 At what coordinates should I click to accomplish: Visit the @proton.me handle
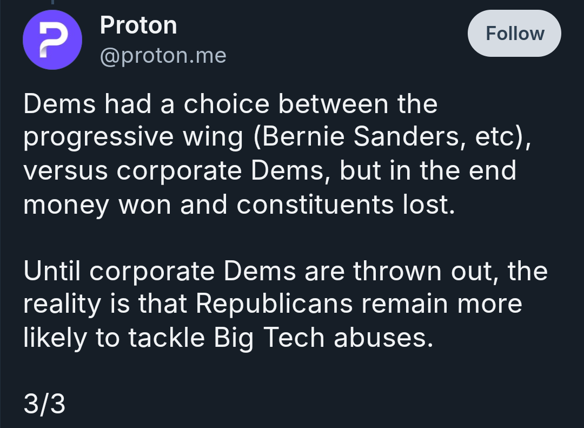coord(163,56)
